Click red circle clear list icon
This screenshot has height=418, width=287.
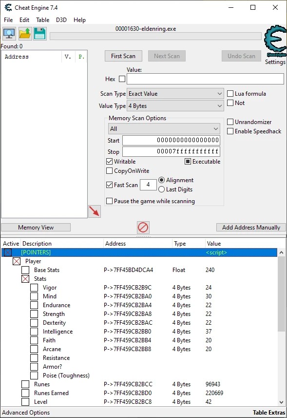click(x=143, y=228)
